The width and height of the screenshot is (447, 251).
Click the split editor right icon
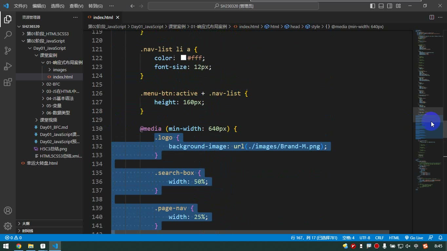coord(432,17)
